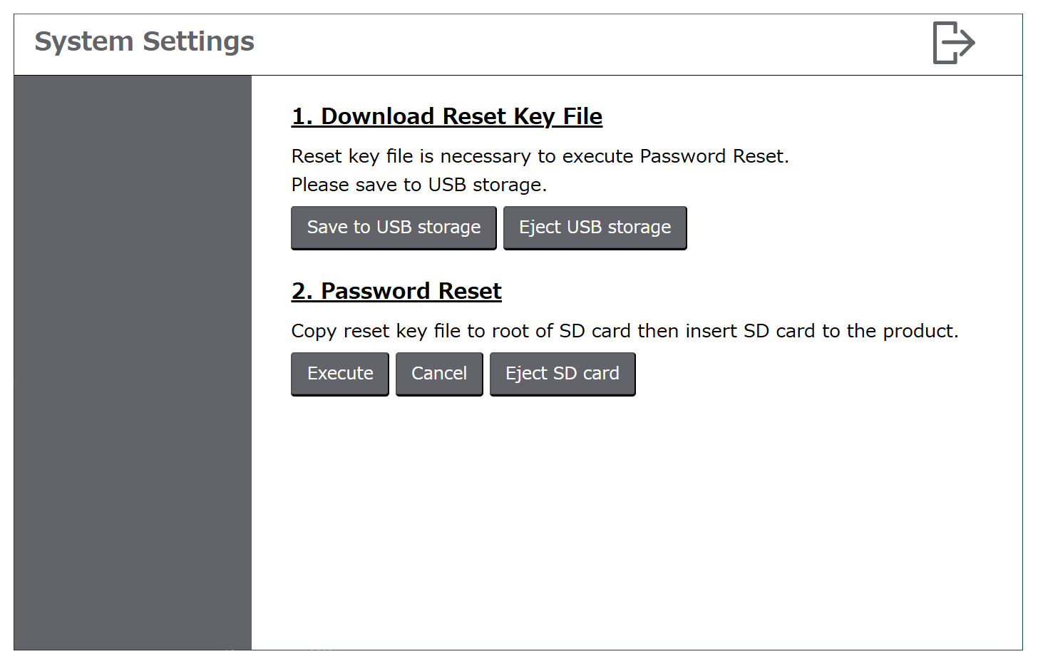This screenshot has height=664, width=1038.
Task: Click the System Settings title
Action: (144, 41)
